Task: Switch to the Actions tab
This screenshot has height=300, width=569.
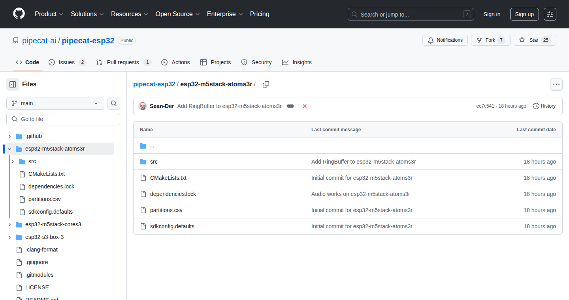Action: pyautogui.click(x=175, y=62)
